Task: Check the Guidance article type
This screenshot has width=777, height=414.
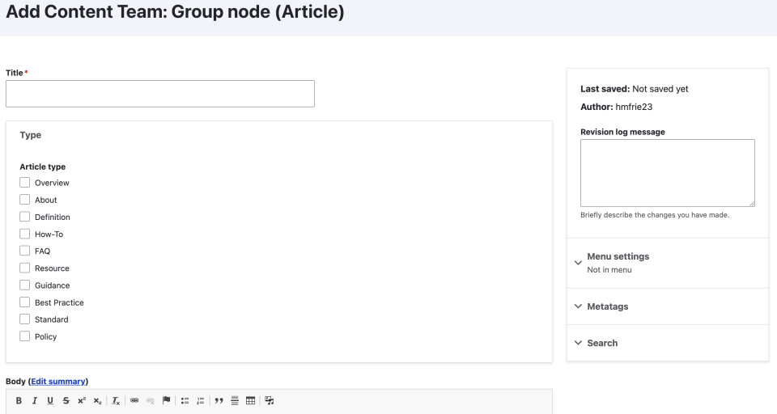Action: (x=25, y=285)
